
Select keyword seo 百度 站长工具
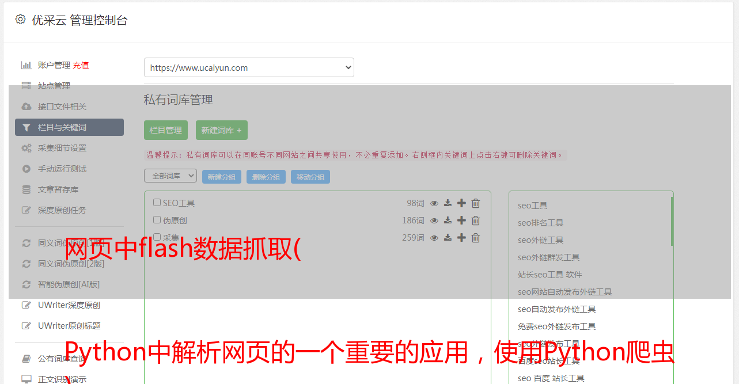551,378
